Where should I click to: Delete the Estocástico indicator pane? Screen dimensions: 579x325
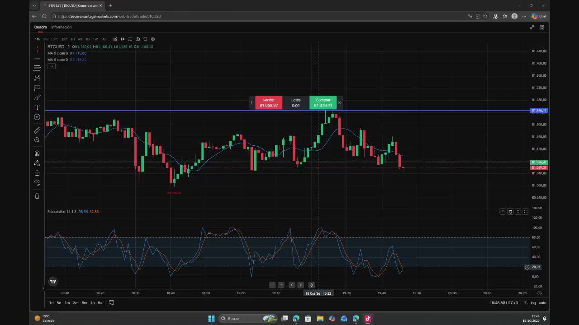coord(510,212)
